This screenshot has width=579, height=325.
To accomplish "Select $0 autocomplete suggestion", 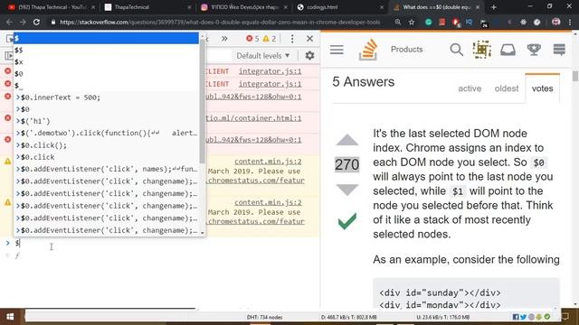I will pos(107,74).
